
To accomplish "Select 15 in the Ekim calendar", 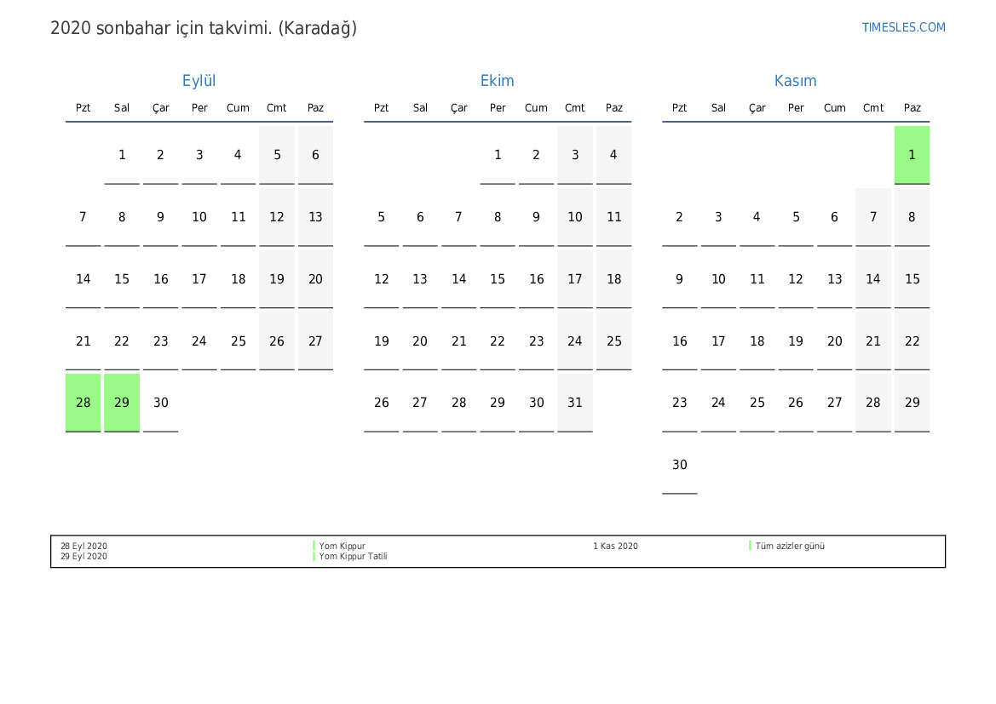I will coord(498,279).
